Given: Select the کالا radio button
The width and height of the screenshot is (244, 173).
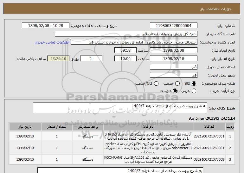Looking at the screenshot, I should click(x=194, y=83).
